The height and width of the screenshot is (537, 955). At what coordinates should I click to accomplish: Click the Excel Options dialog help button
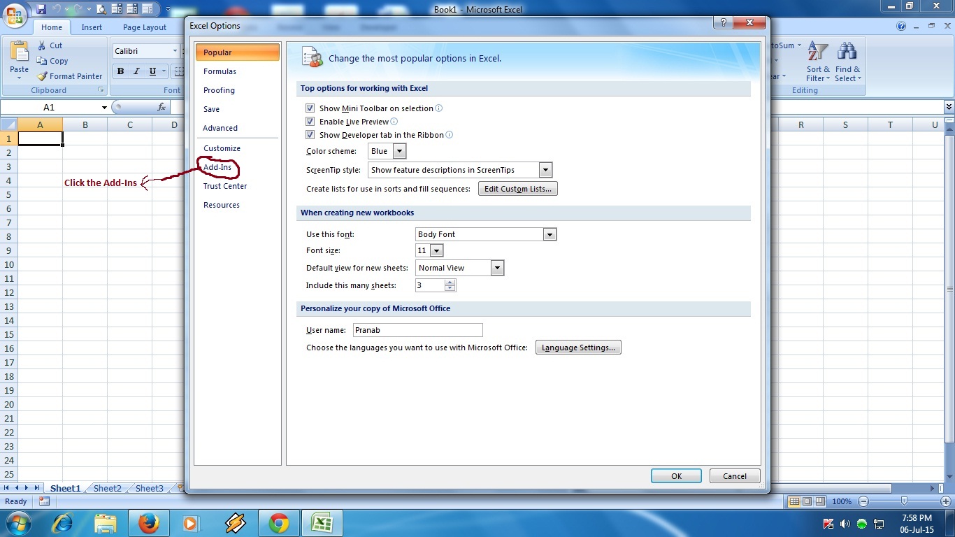coord(723,23)
